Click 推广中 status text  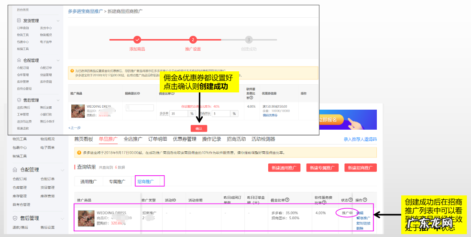347,213
